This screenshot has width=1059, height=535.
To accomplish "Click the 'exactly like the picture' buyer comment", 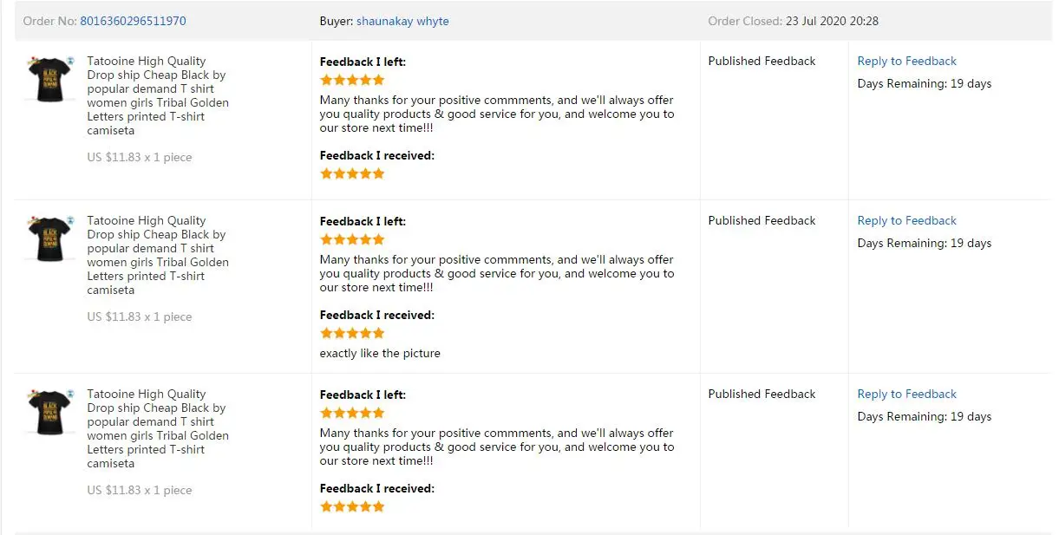I will (x=380, y=353).
